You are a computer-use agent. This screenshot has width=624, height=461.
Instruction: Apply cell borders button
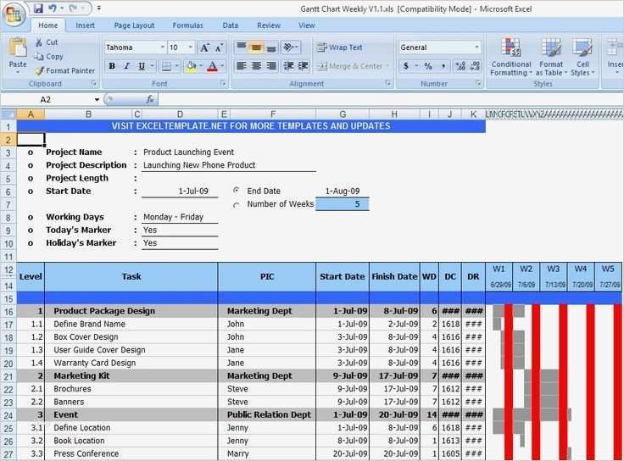pos(166,66)
